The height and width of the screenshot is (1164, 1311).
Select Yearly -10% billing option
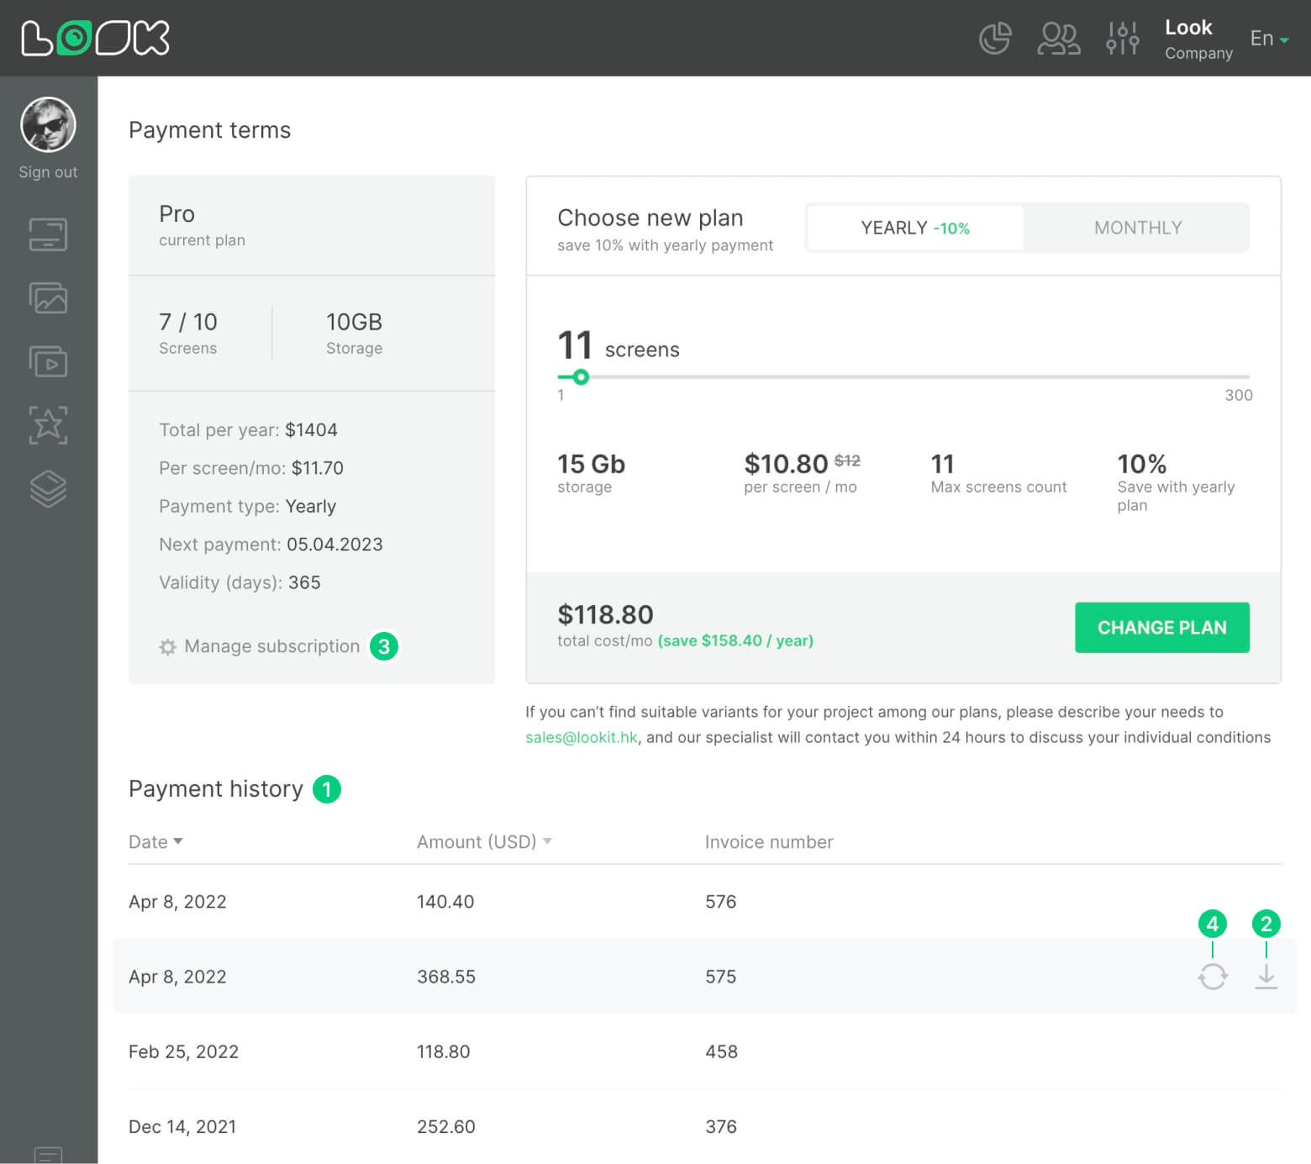[914, 228]
